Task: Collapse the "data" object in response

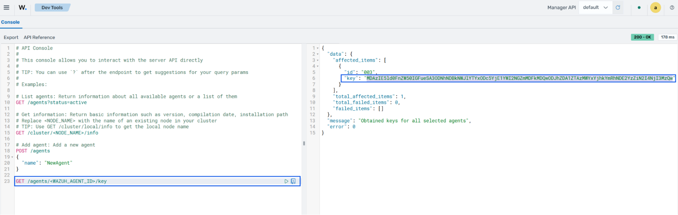Action: coord(317,54)
